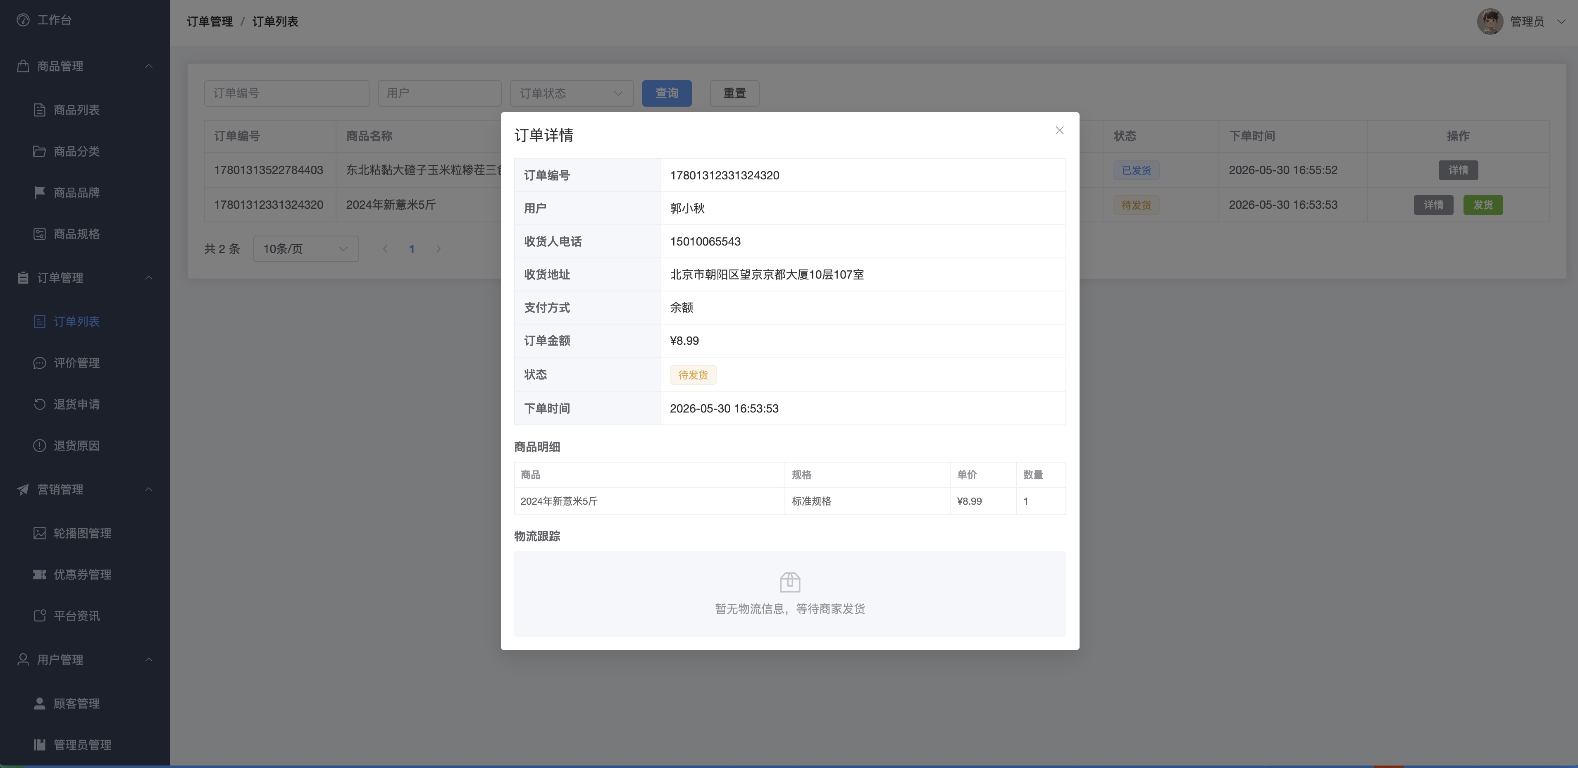Click the 订单管理 clipboard icon
This screenshot has height=768, width=1578.
(23, 278)
